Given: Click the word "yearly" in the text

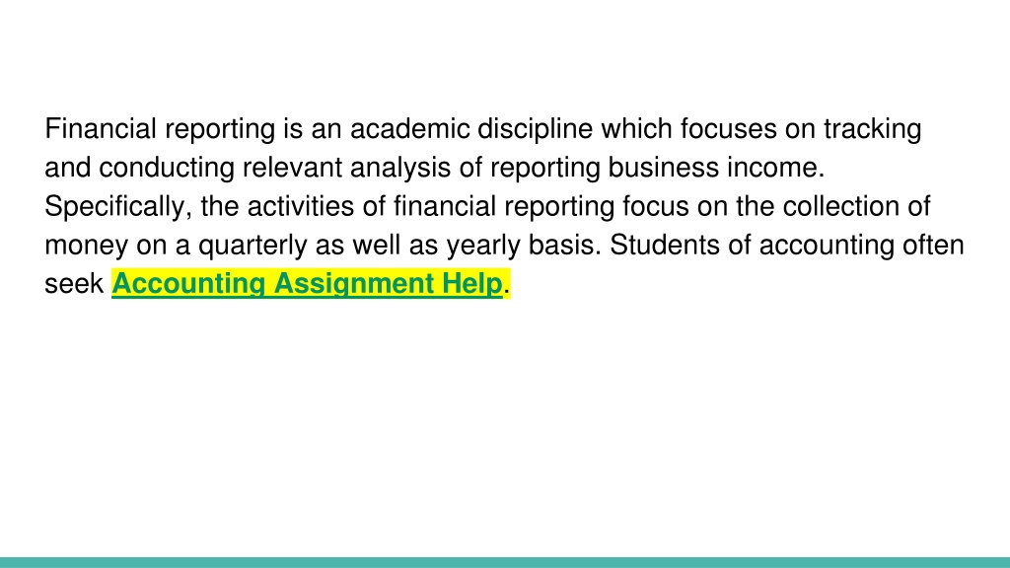Looking at the screenshot, I should click(x=483, y=246).
